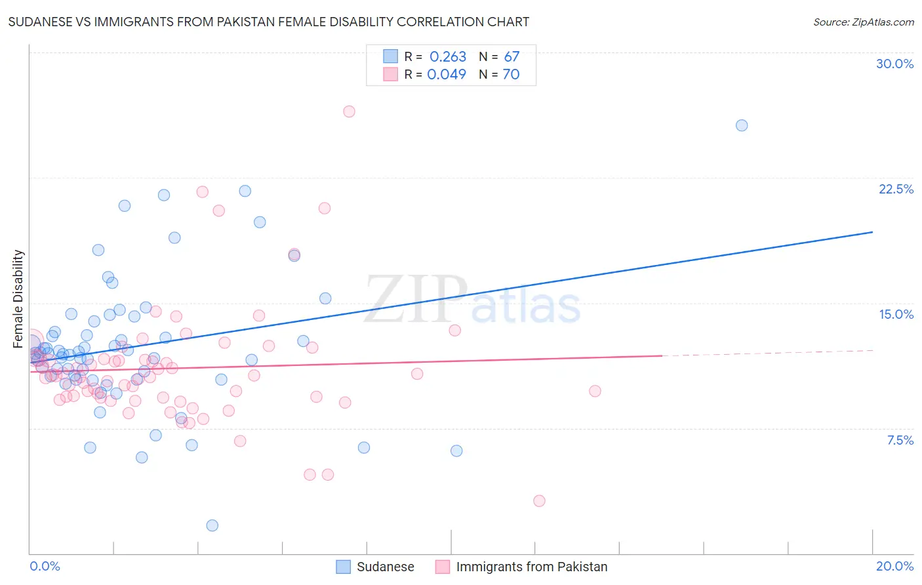Toggle the Sudanese legend label

[x=386, y=567]
